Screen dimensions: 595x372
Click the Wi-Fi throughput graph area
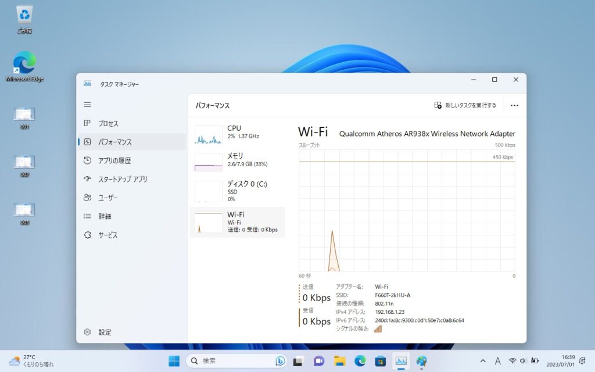coord(407,210)
